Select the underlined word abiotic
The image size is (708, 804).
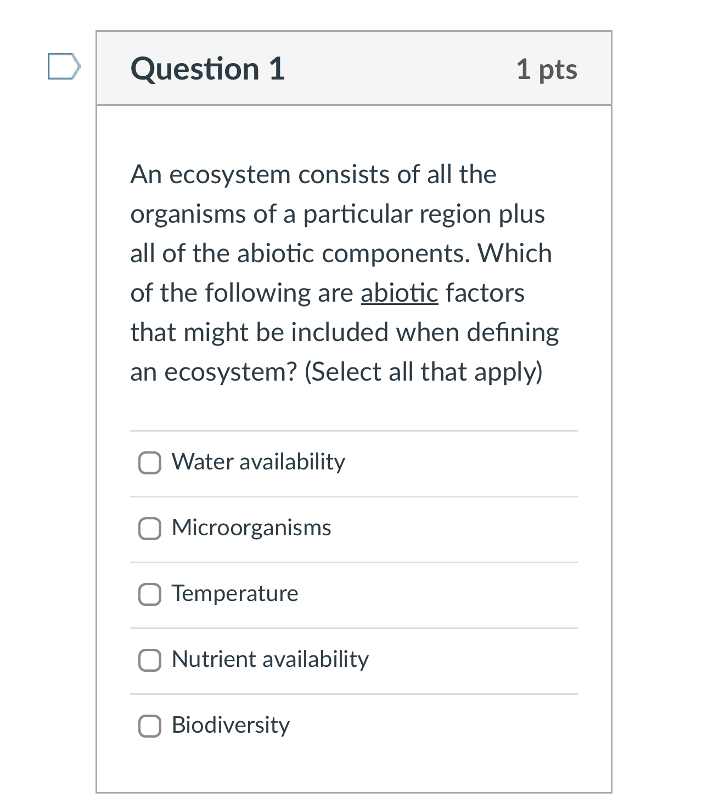point(399,293)
